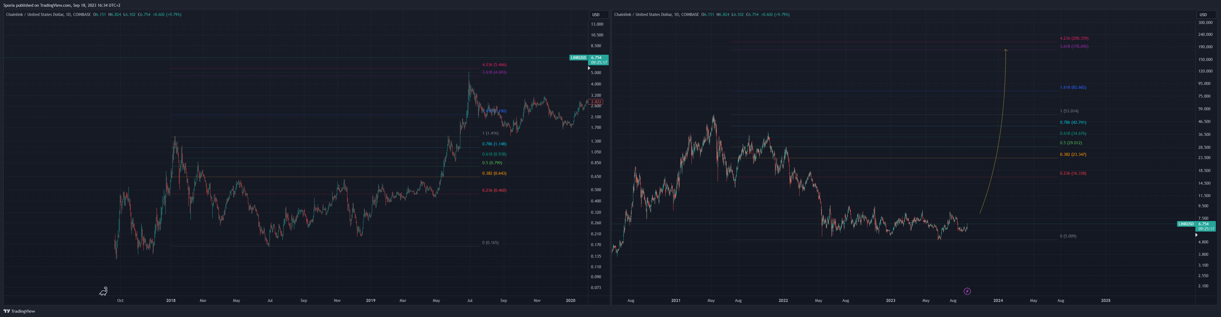
Task: Click 2025 on the right time axis
Action: pyautogui.click(x=1106, y=300)
